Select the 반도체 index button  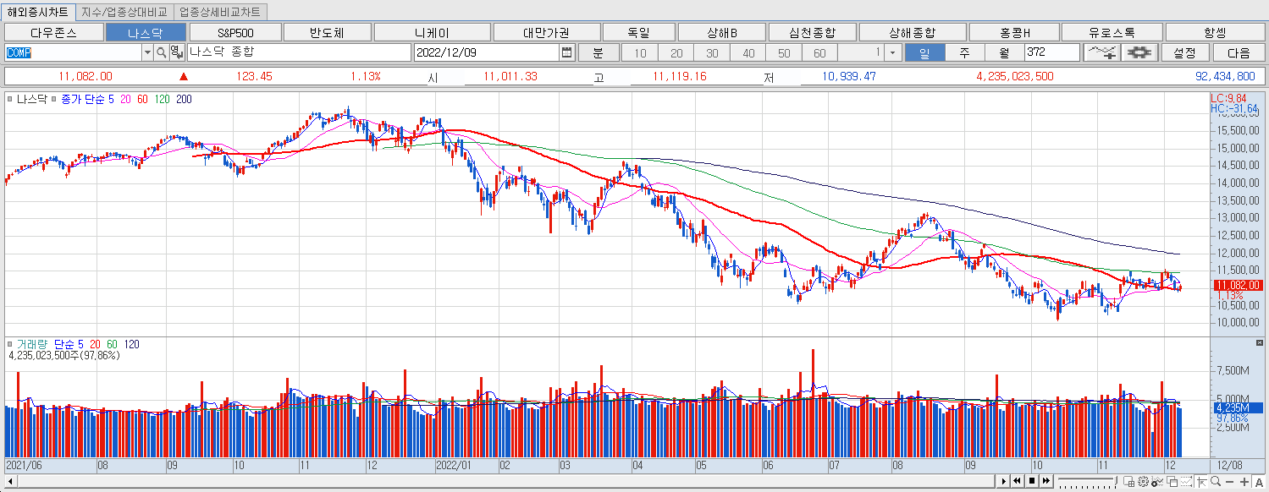click(x=327, y=32)
